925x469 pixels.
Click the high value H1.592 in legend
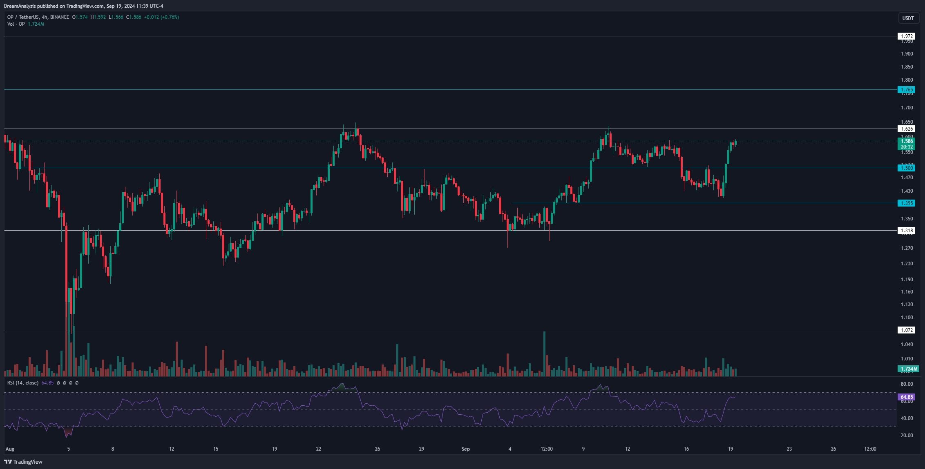click(98, 17)
